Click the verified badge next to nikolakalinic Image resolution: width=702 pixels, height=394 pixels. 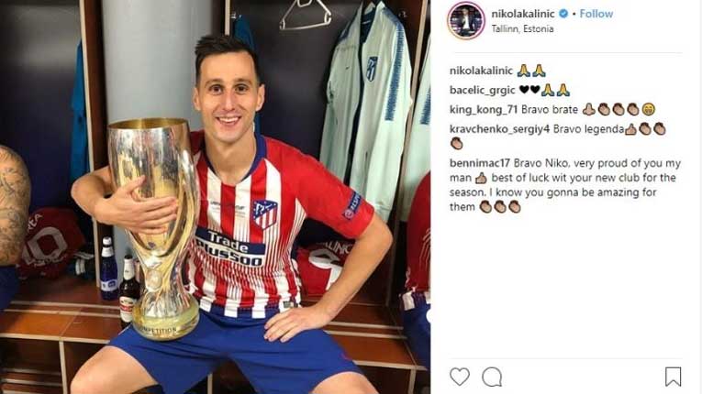(x=563, y=14)
